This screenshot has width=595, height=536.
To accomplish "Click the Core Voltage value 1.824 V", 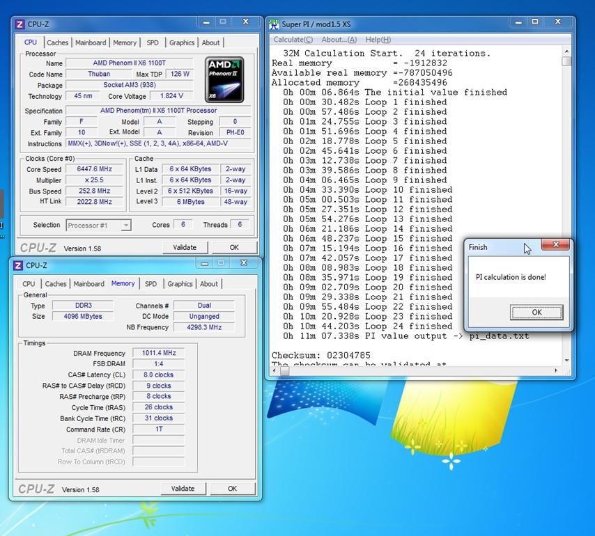I will click(171, 96).
